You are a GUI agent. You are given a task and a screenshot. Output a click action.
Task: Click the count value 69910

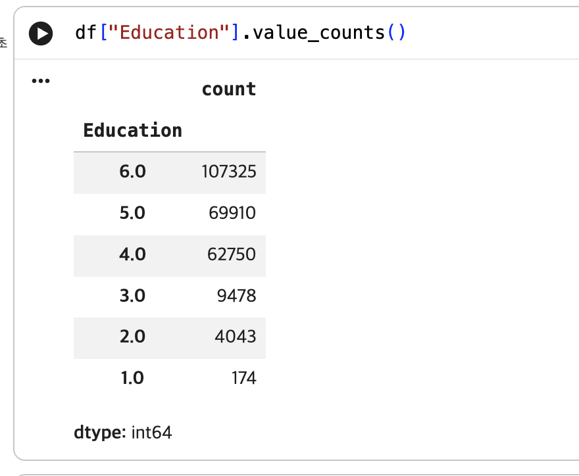232,213
